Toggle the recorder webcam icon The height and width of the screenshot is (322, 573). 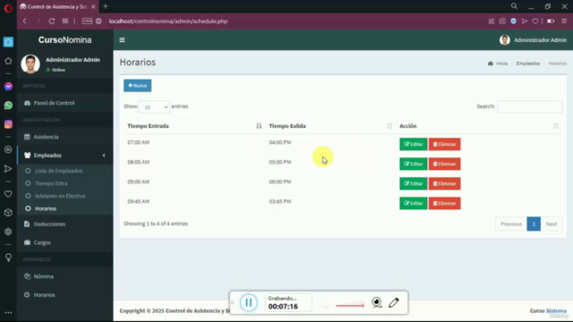coord(377,302)
